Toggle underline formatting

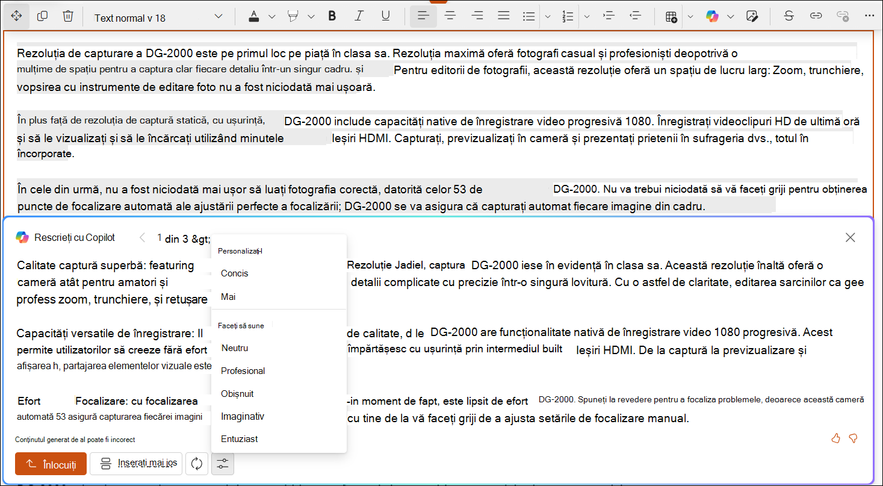(x=386, y=16)
